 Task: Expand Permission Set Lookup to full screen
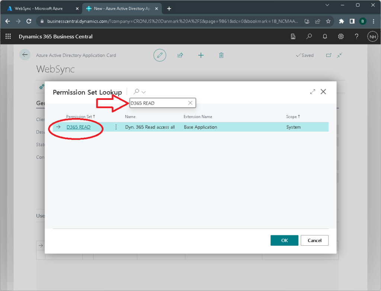(x=313, y=91)
